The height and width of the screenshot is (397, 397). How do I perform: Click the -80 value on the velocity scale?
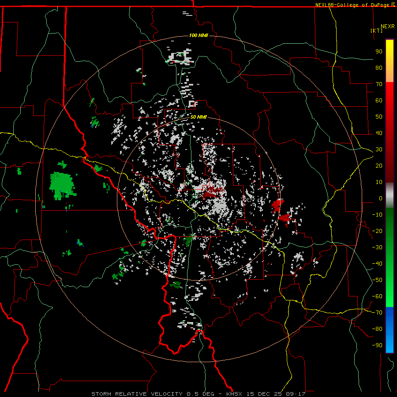point(377,329)
